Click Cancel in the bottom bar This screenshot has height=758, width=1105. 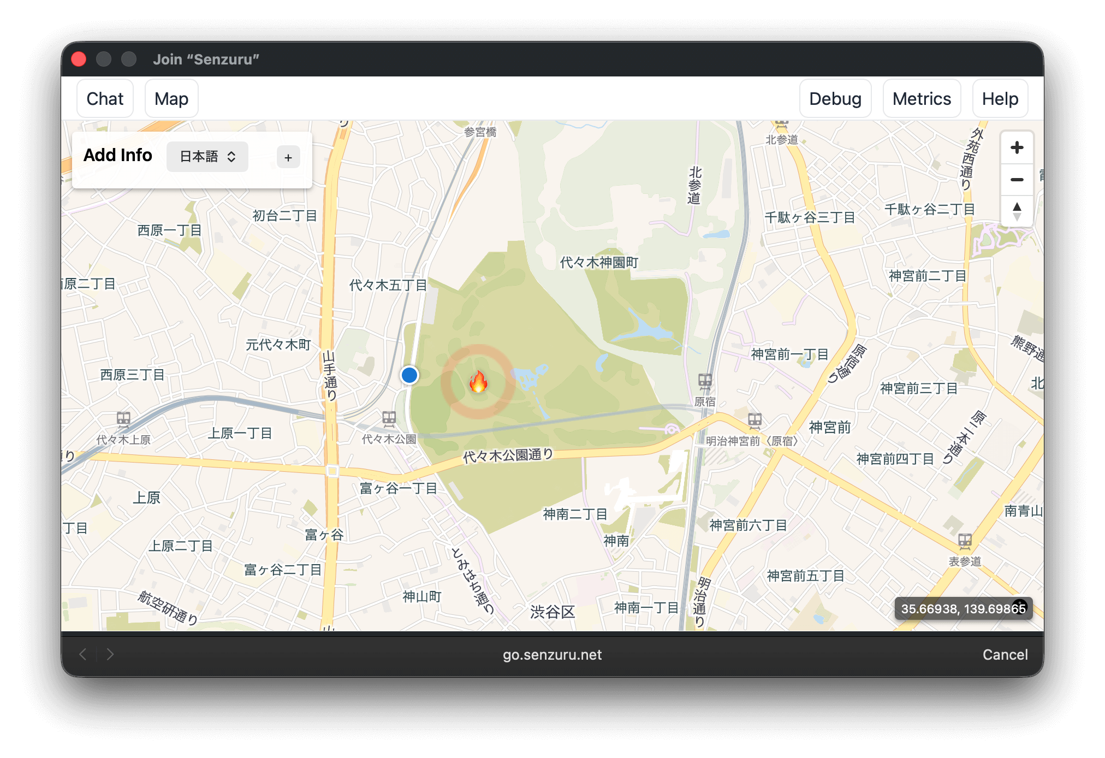pyautogui.click(x=1005, y=654)
